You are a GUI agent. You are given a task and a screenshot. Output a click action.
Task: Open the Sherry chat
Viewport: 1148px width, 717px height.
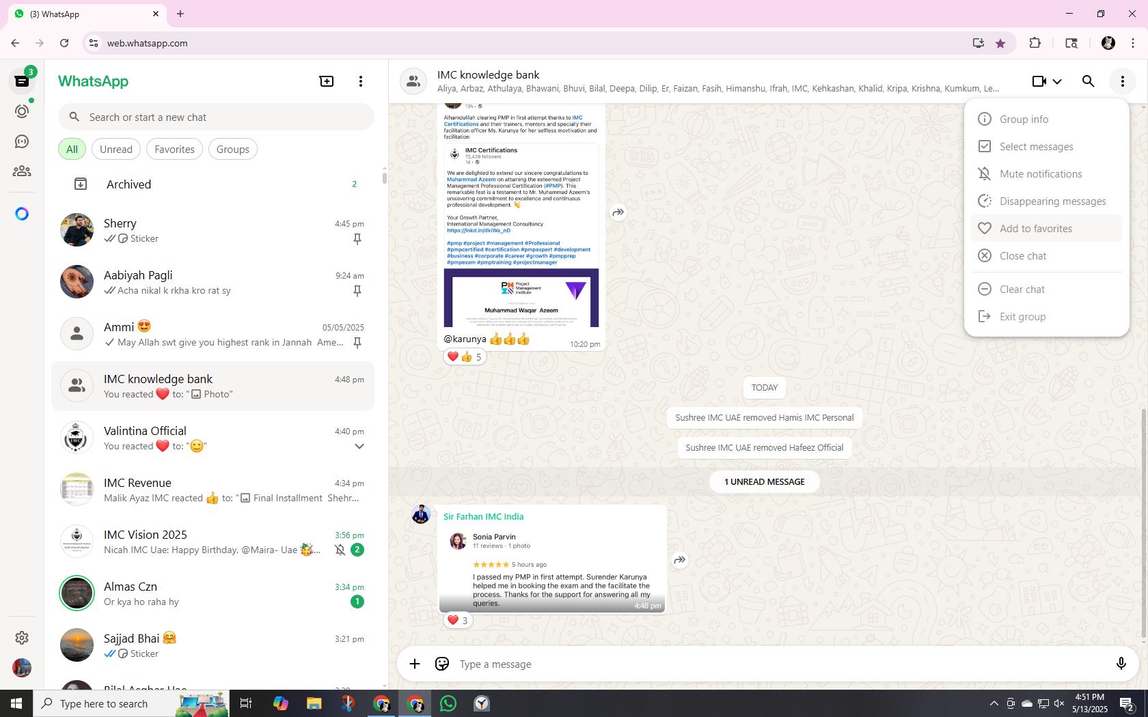(x=213, y=231)
